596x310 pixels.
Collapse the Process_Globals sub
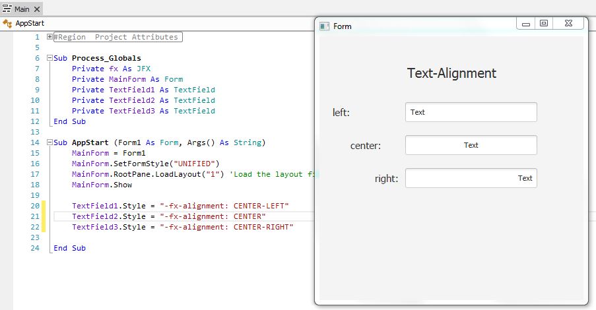(50, 58)
